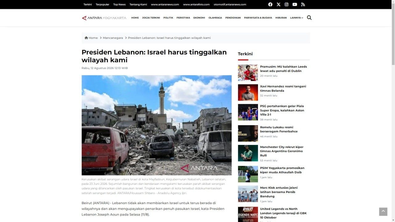Click the Romelu Lukaku thumbnail
This screenshot has height=222, width=395.
coord(248,133)
